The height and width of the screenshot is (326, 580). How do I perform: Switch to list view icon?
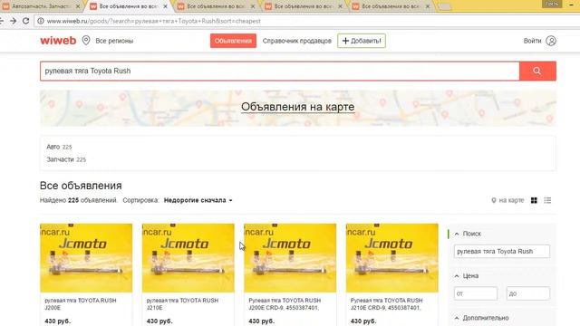[x=547, y=200]
